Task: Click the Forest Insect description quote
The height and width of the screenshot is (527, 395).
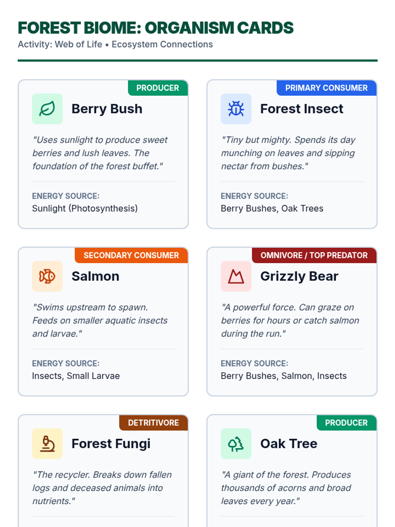Action: (x=288, y=153)
